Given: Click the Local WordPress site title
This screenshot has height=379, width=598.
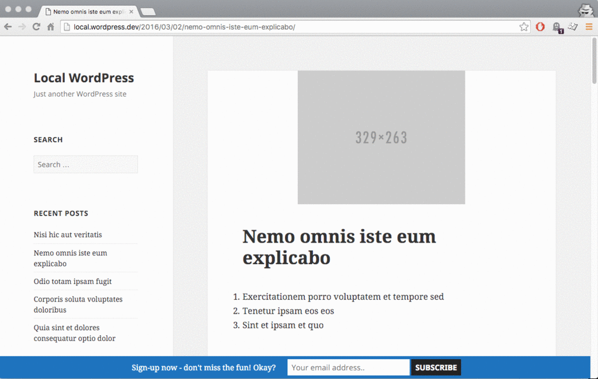Looking at the screenshot, I should click(x=84, y=78).
